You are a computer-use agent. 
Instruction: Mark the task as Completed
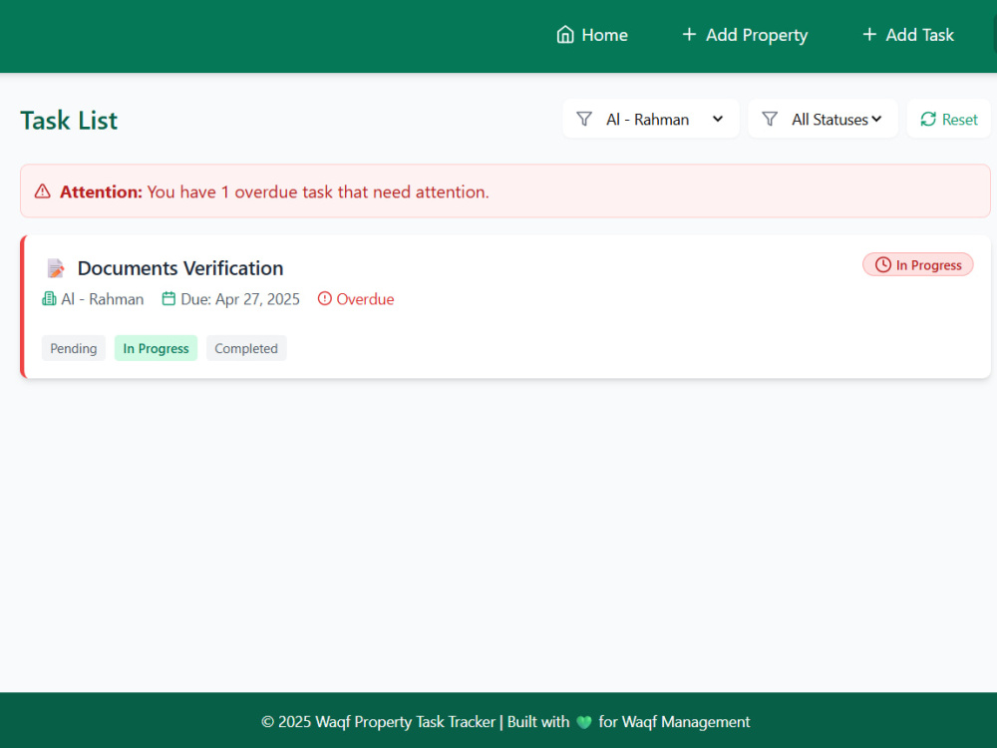246,348
